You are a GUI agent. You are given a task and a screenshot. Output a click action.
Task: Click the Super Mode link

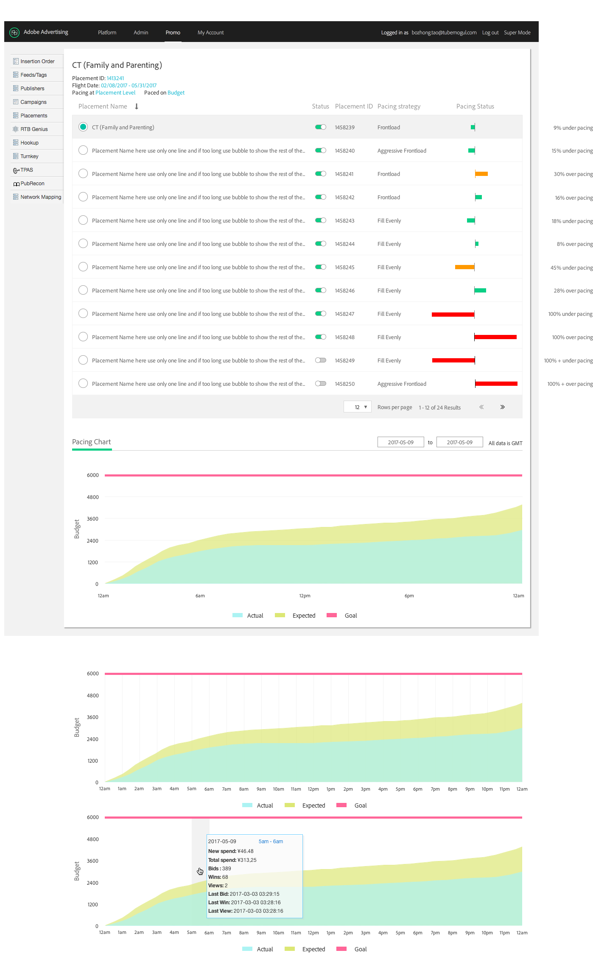(x=517, y=33)
